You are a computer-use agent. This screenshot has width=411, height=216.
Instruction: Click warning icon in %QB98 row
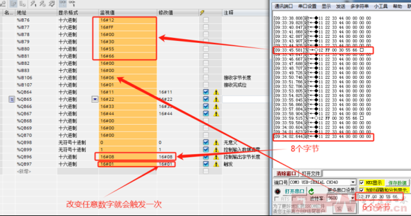tap(216, 142)
